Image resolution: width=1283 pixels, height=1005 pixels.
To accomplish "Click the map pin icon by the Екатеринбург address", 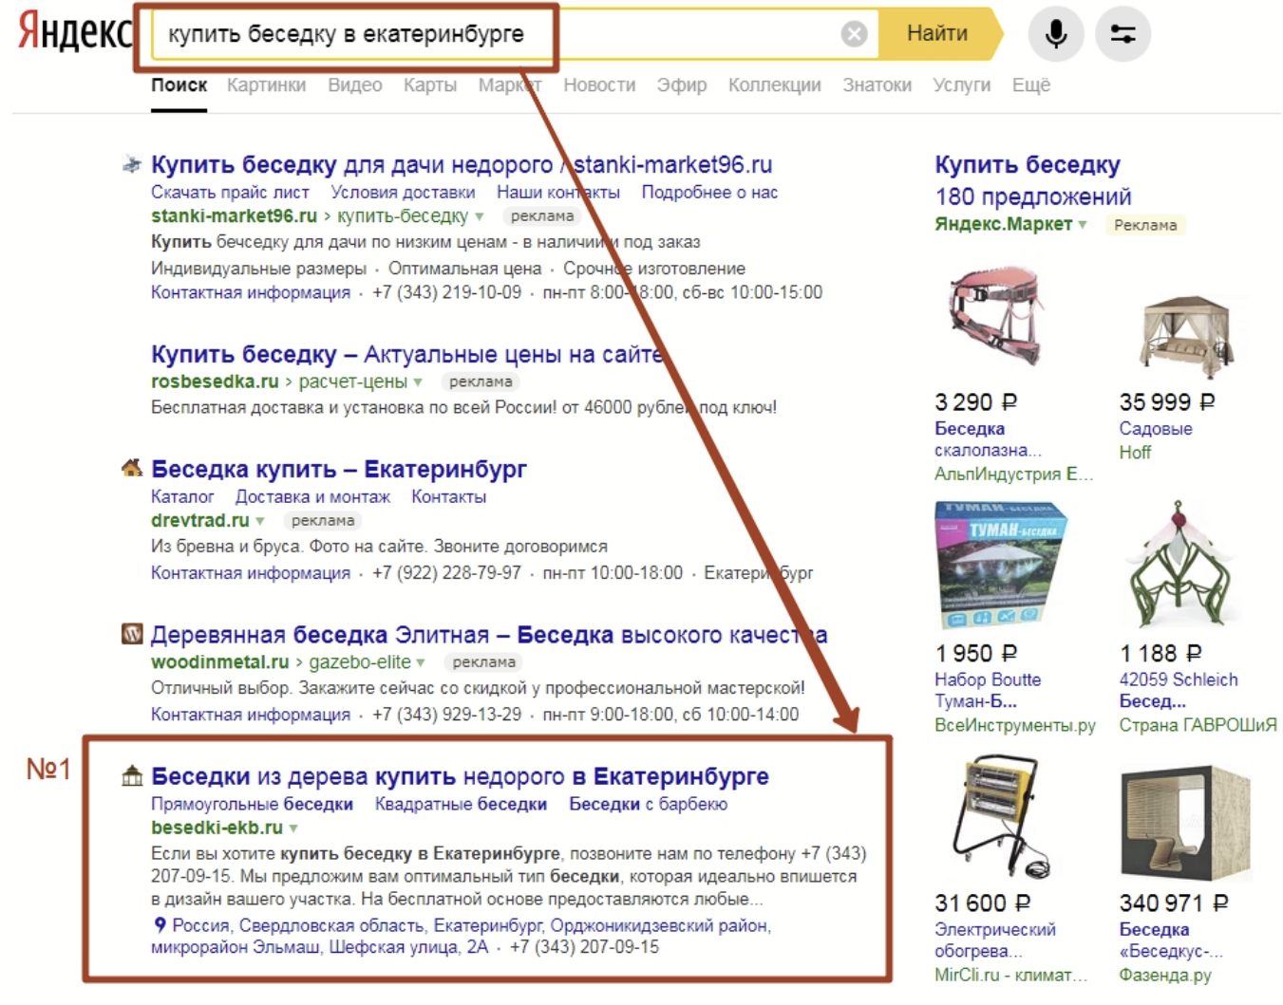I will tap(160, 925).
